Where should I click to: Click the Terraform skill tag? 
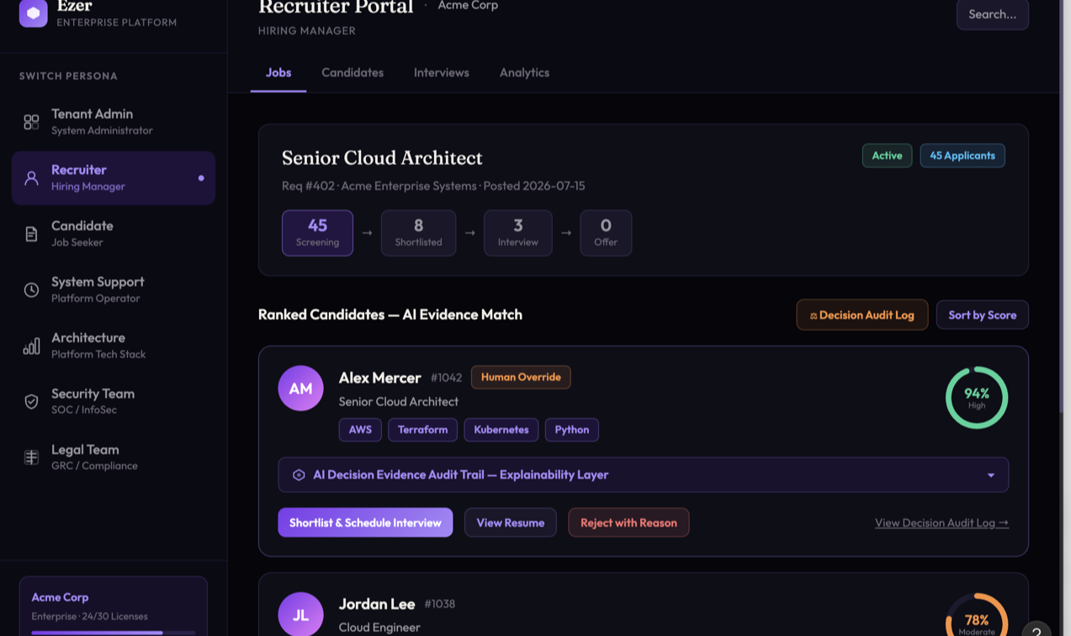coord(422,430)
